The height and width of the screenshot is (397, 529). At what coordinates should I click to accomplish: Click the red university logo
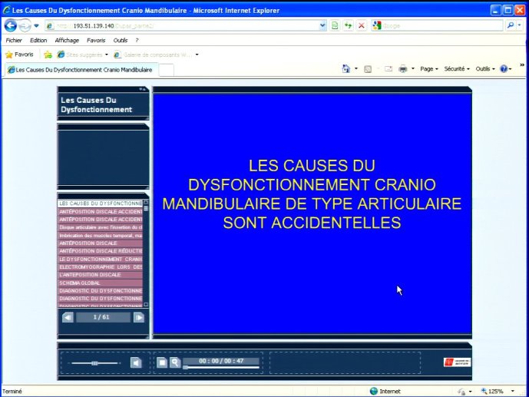click(x=457, y=362)
